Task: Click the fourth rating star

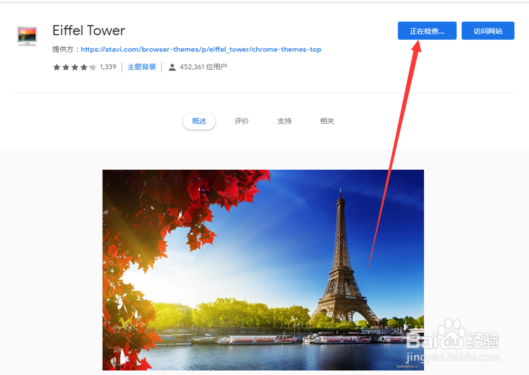Action: click(84, 67)
